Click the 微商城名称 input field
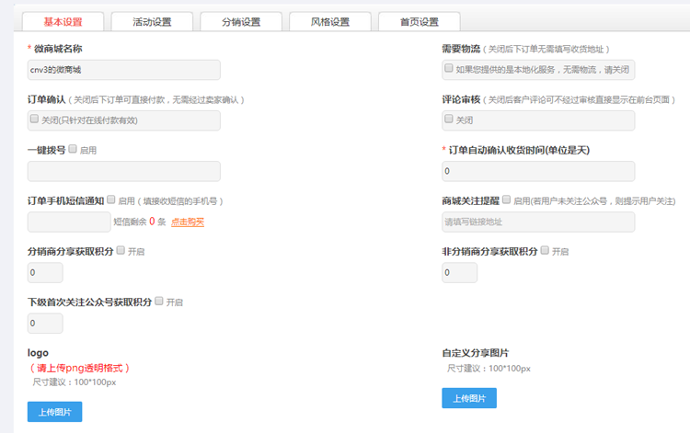The image size is (690, 433). click(x=124, y=70)
